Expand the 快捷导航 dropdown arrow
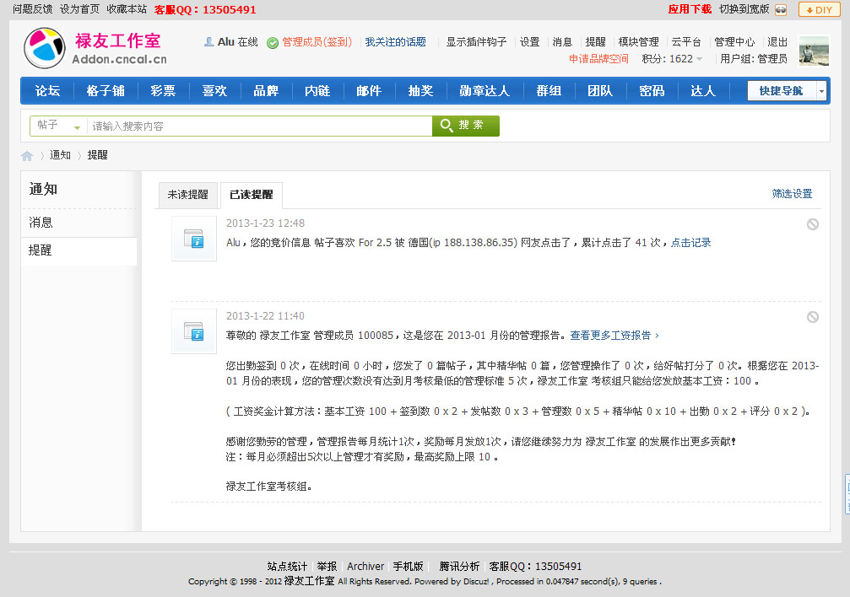Screen dimensions: 850x597 (x=822, y=91)
